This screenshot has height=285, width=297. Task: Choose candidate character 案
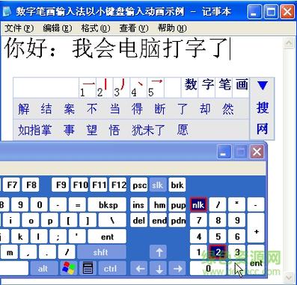[x=69, y=109]
